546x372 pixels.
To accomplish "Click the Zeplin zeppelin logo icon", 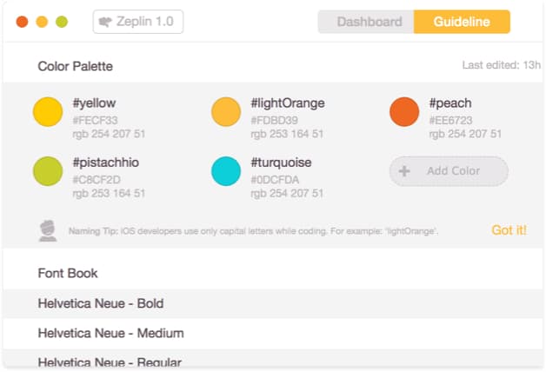I will click(105, 22).
